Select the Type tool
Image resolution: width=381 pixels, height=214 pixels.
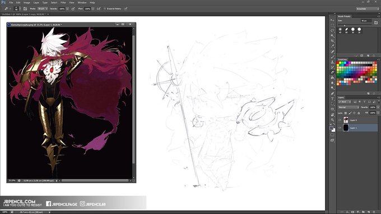tap(332, 99)
